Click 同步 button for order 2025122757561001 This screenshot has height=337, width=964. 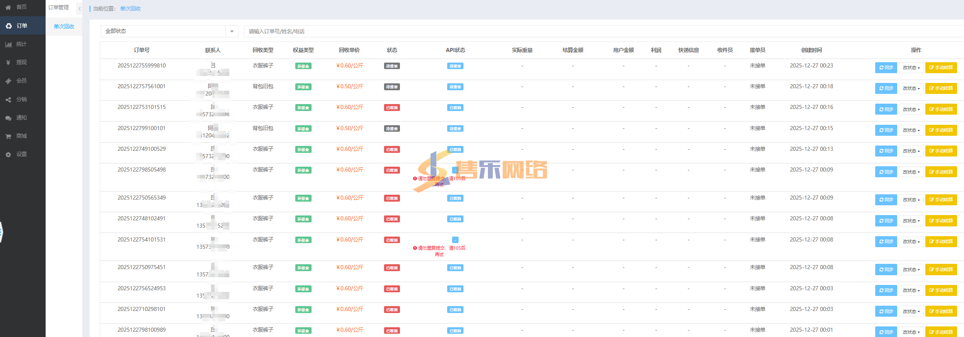(886, 88)
